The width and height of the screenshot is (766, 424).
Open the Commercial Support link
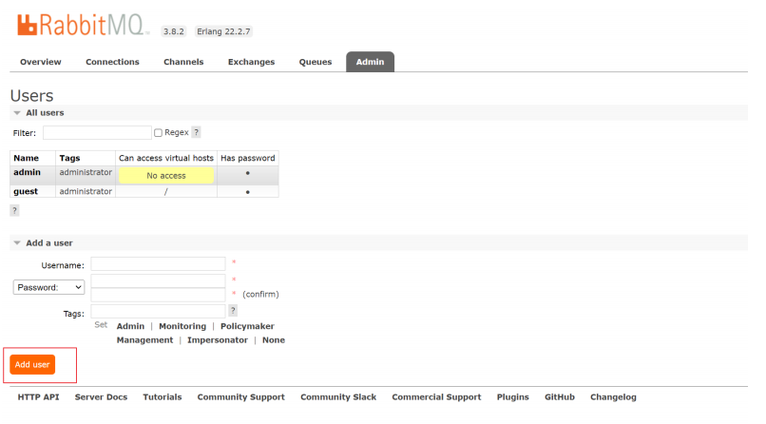coord(436,397)
